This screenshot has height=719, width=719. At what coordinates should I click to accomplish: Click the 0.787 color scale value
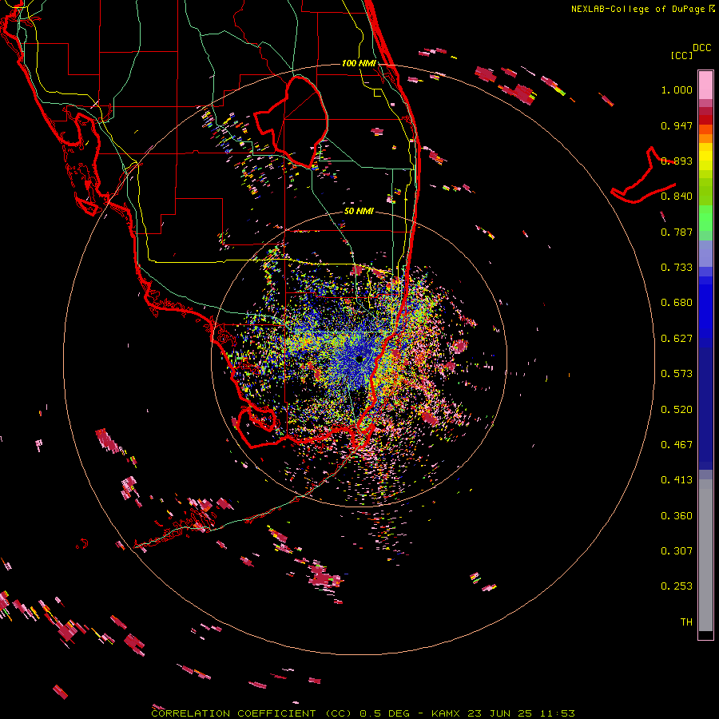(677, 232)
